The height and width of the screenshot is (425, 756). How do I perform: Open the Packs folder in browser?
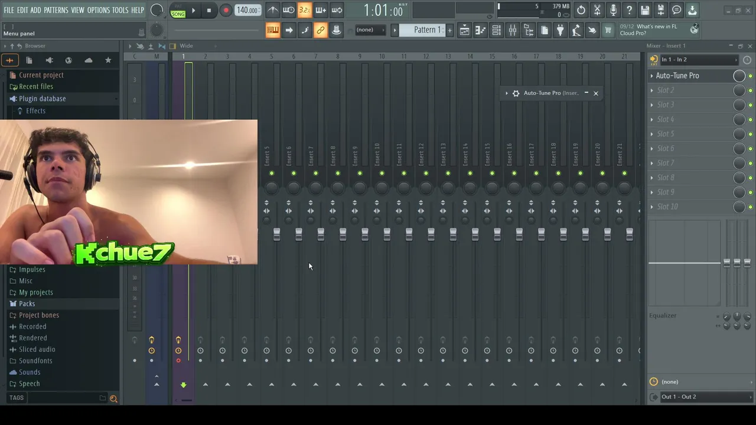(27, 304)
